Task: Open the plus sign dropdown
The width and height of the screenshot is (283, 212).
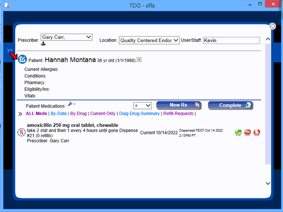Action: [x=142, y=106]
